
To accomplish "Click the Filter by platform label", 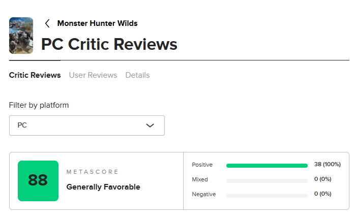I will [x=39, y=105].
